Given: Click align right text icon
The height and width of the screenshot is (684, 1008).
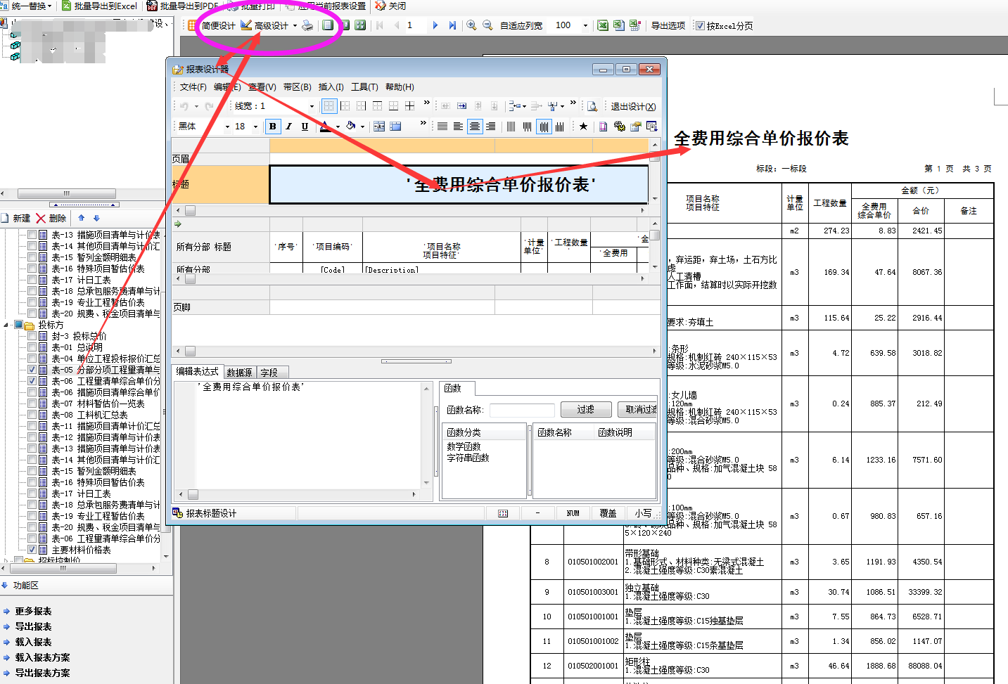Looking at the screenshot, I should [490, 127].
